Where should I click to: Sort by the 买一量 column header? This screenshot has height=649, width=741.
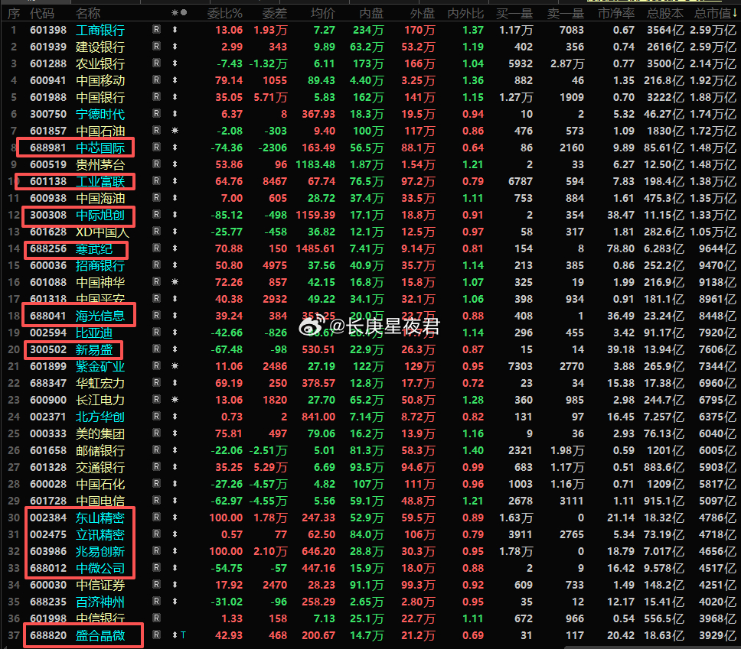coord(514,13)
